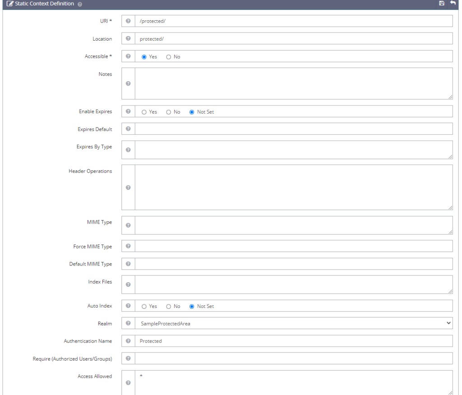Show help for Force MIME Type

click(128, 246)
